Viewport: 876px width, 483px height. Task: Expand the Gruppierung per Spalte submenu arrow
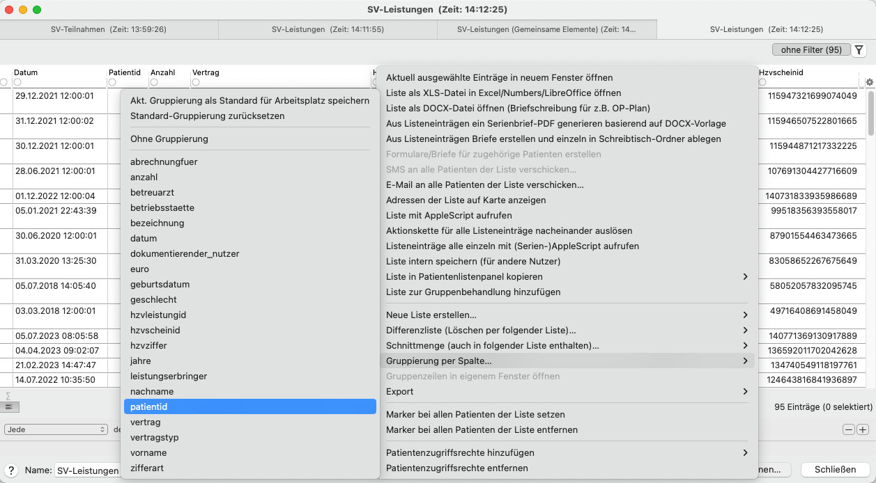745,361
